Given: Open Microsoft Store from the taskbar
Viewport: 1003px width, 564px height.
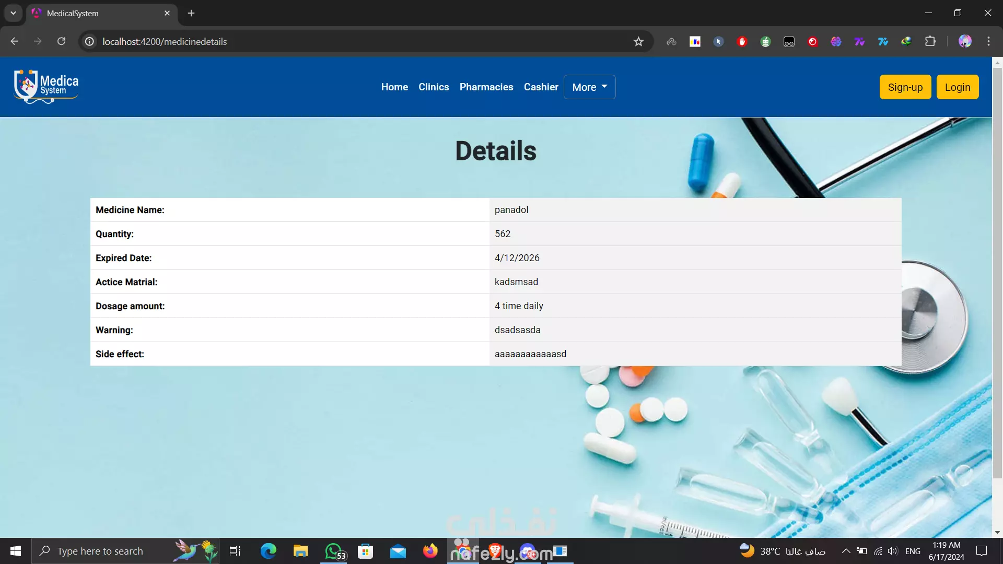Looking at the screenshot, I should tap(365, 551).
